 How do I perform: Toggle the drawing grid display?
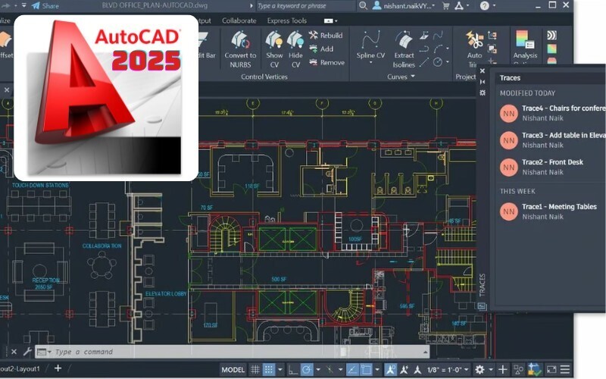[x=255, y=369]
